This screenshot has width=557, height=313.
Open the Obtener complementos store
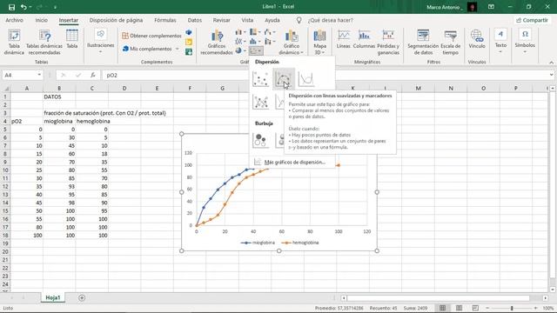click(151, 36)
